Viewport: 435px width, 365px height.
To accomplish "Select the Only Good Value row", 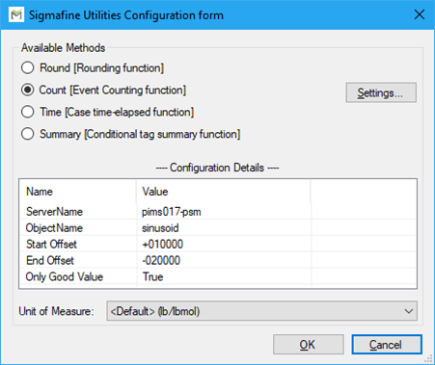I will (x=218, y=276).
